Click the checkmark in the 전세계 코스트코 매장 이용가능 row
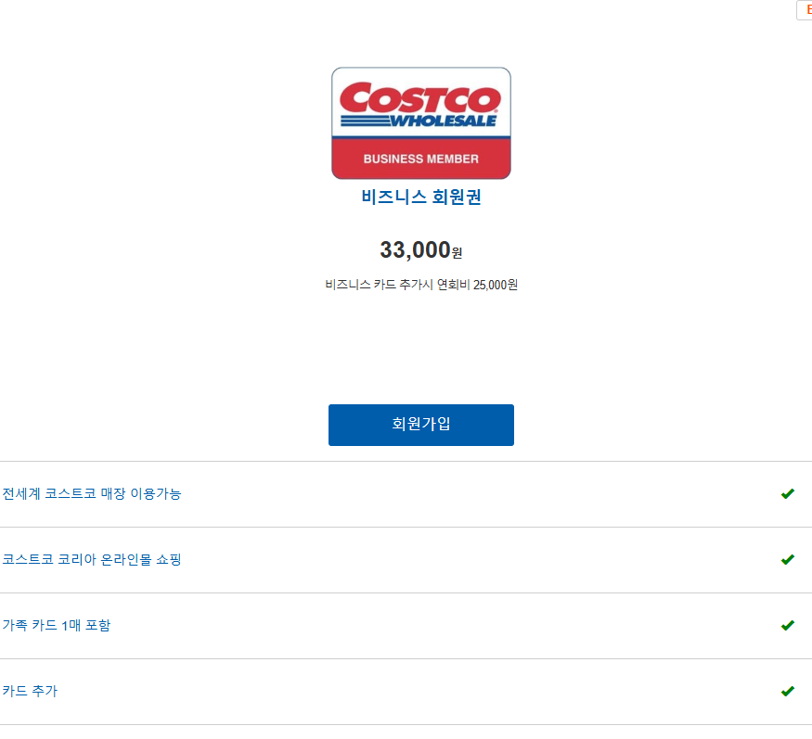Screen dimensions: 812x739 pyautogui.click(x=788, y=493)
